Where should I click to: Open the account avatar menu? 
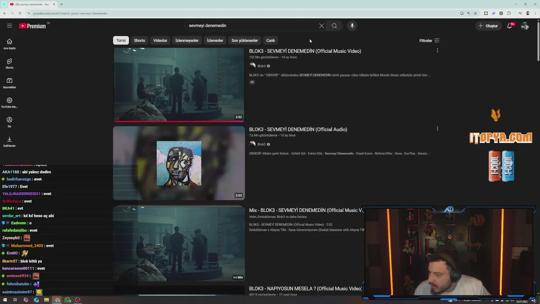pos(525,26)
